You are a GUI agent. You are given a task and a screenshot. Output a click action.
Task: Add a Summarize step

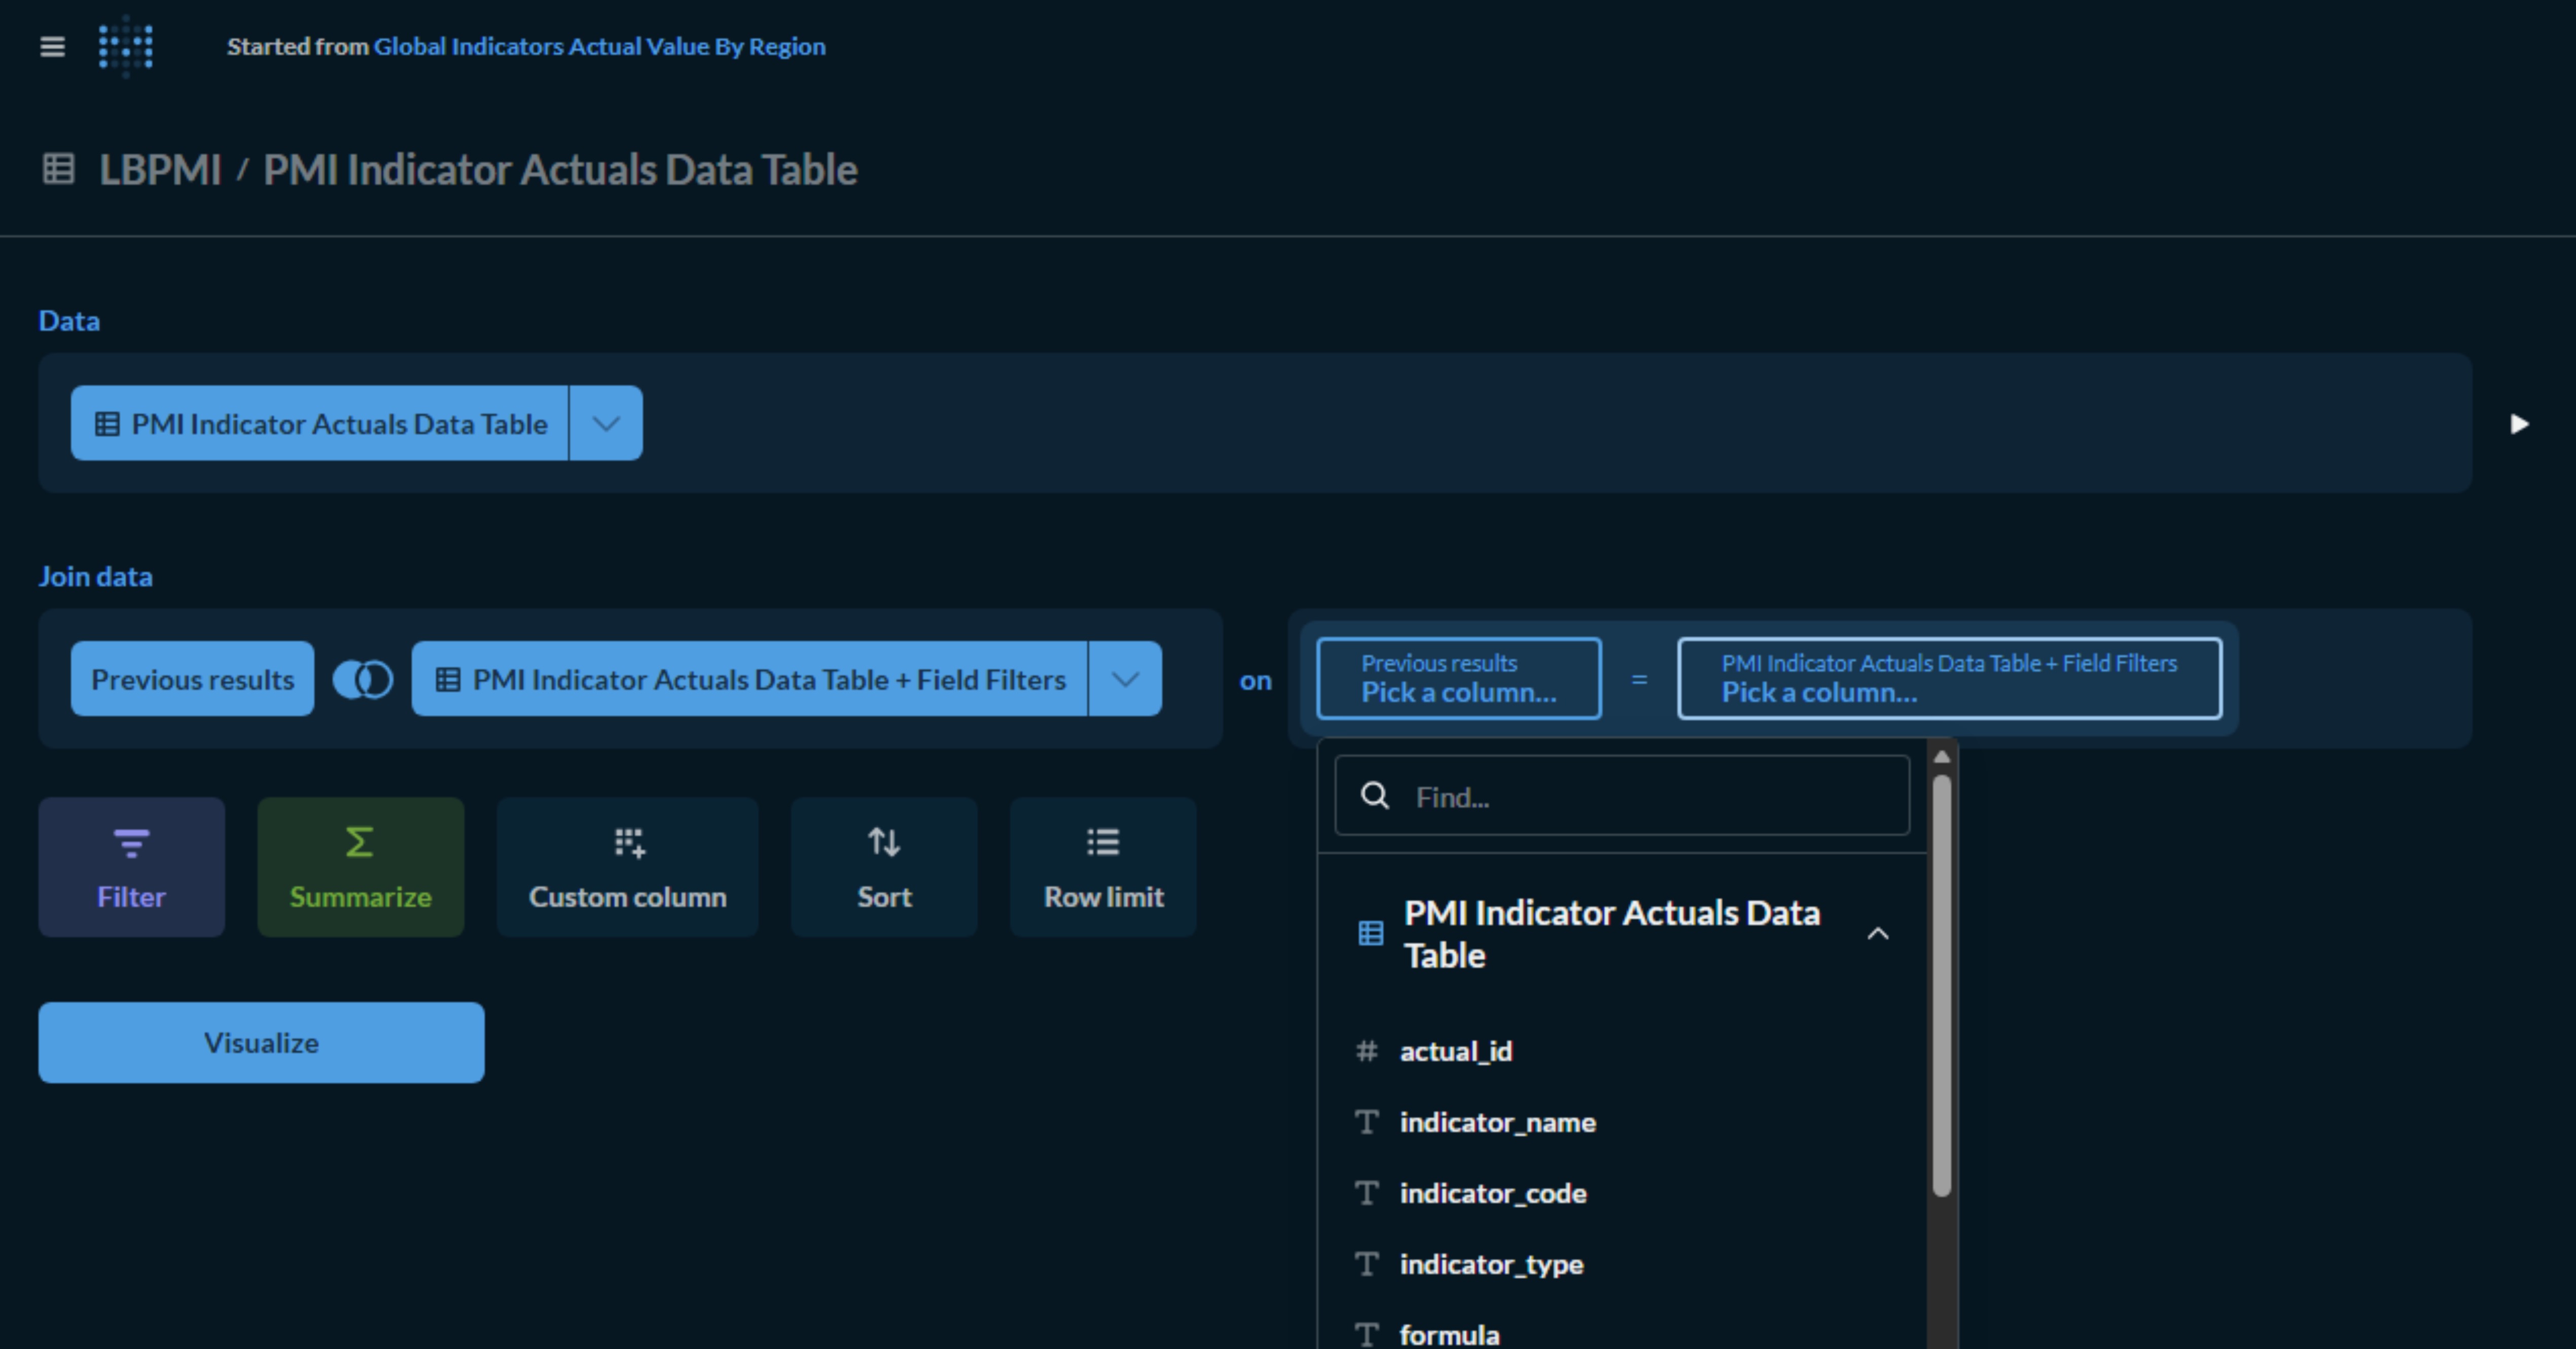point(360,866)
